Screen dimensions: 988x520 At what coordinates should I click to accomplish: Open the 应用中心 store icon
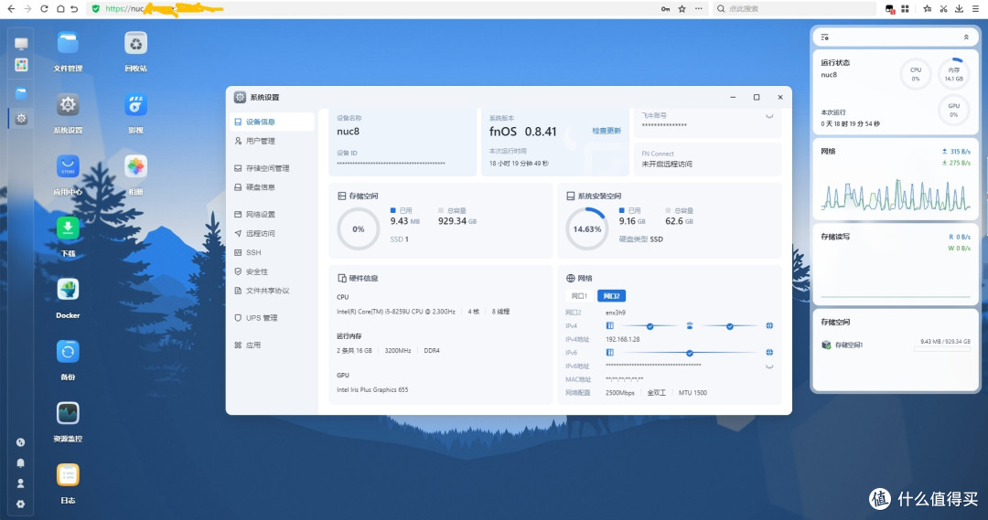(x=68, y=167)
